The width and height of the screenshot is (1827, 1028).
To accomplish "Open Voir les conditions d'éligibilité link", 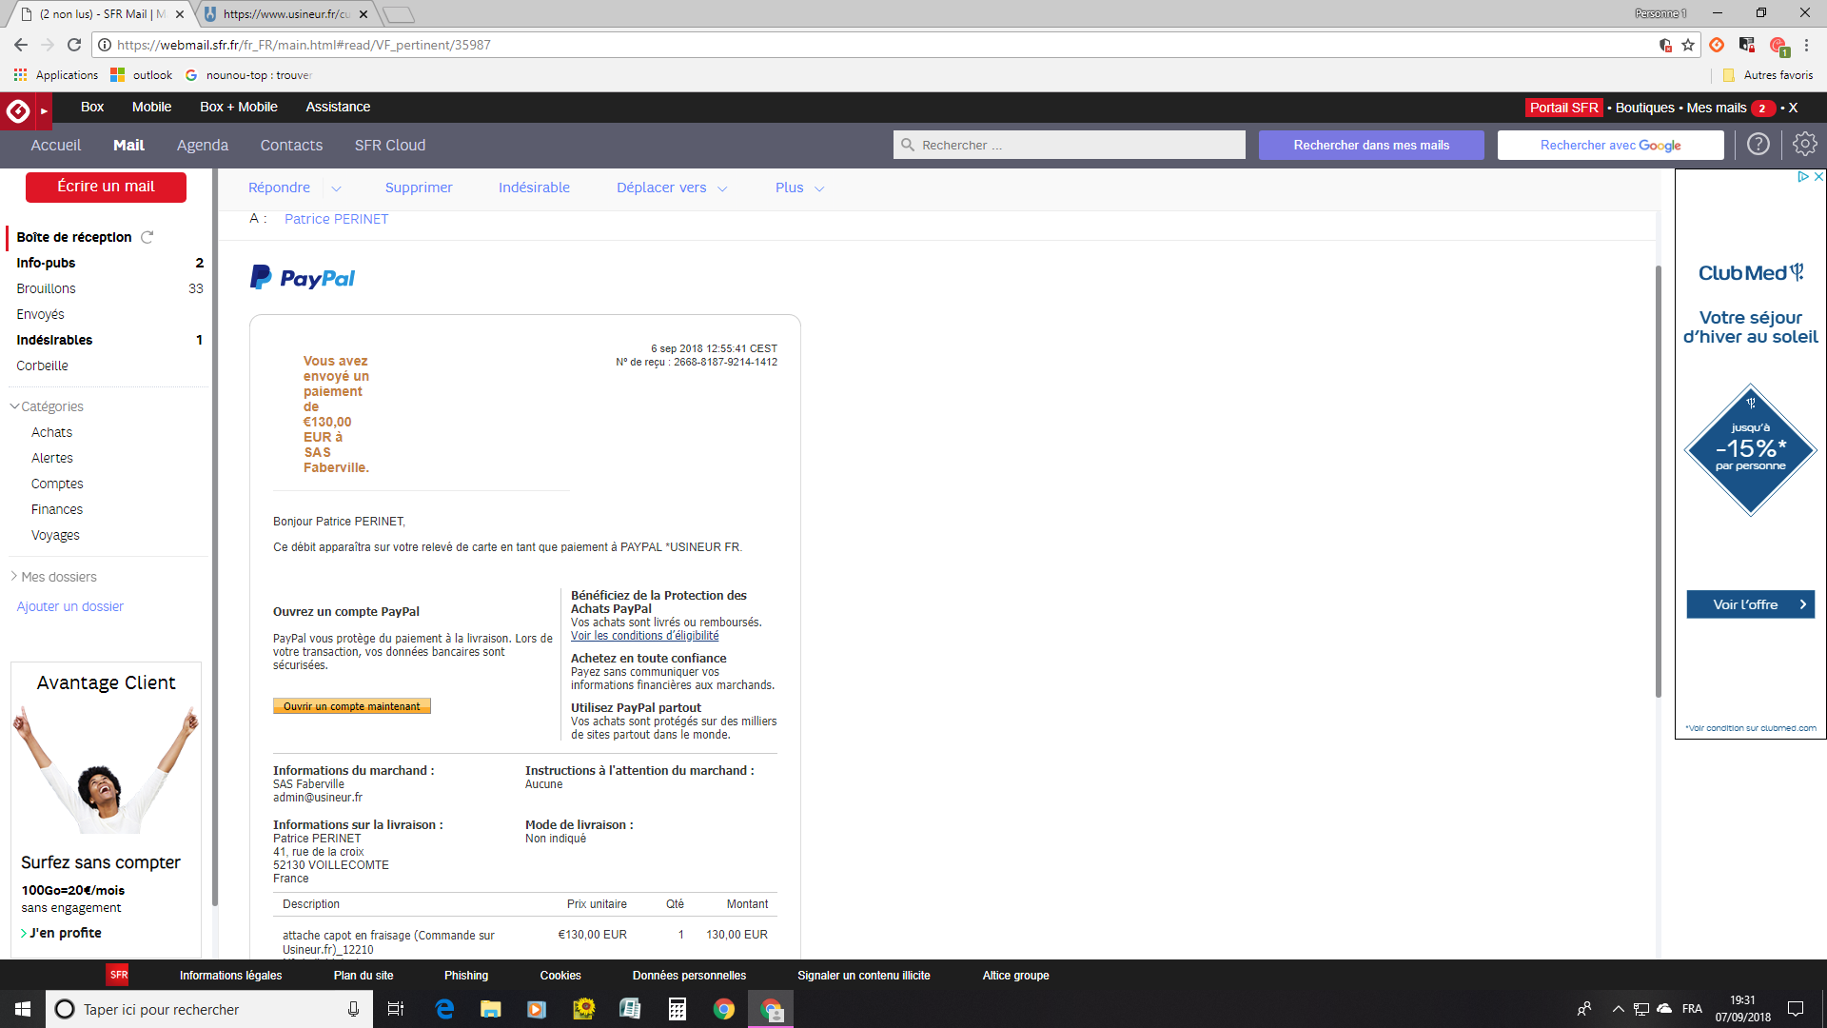I will (644, 636).
